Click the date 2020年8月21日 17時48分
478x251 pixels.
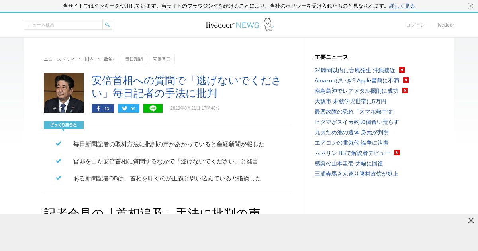click(x=195, y=108)
